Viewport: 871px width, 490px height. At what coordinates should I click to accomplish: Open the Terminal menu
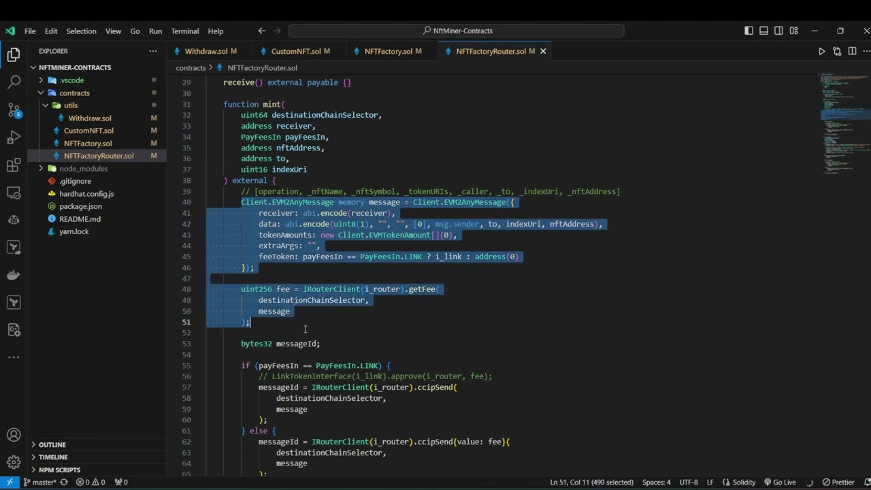point(185,31)
